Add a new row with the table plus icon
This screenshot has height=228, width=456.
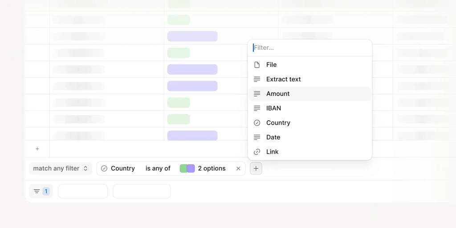click(x=37, y=149)
